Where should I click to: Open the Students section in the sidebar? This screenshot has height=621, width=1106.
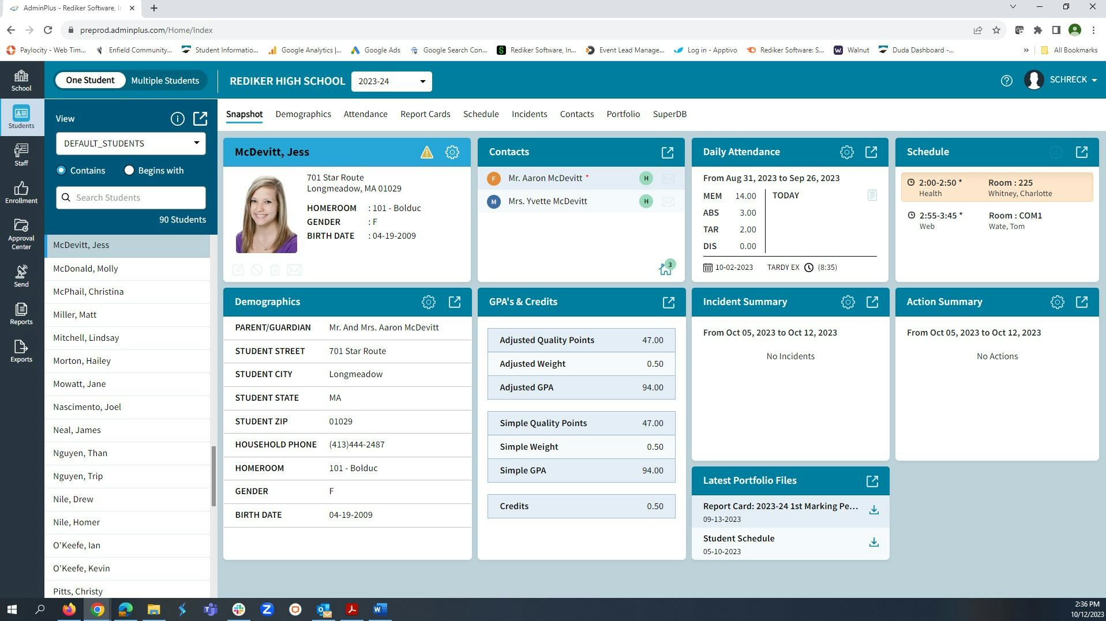tap(21, 117)
